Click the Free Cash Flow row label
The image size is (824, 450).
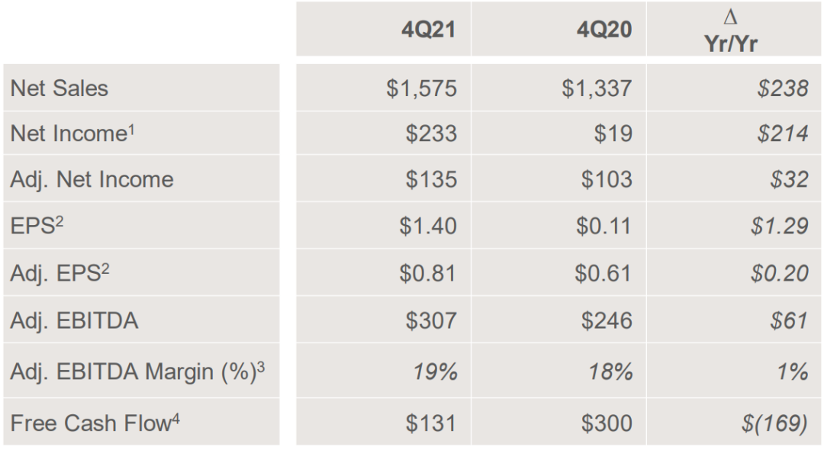point(95,423)
